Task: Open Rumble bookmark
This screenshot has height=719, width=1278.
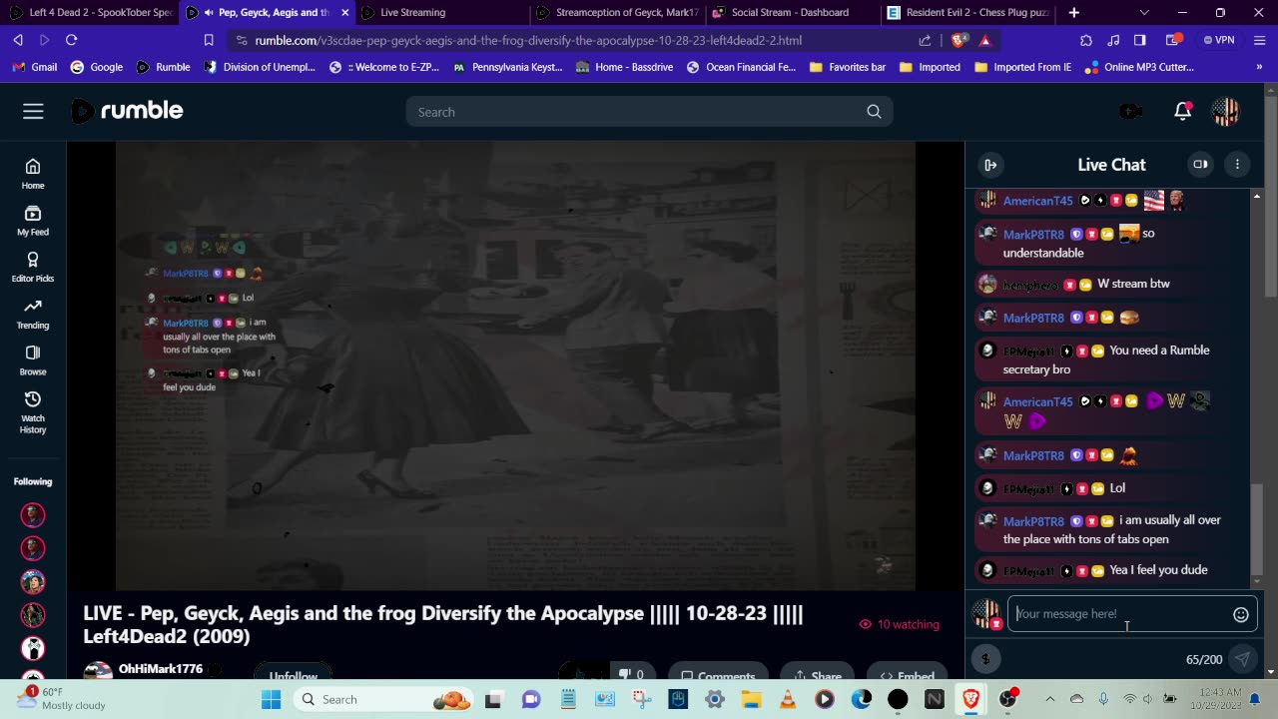Action: click(163, 67)
